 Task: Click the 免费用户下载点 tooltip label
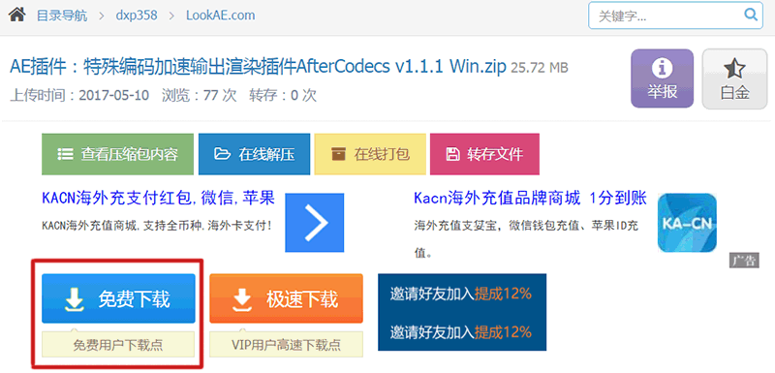(118, 344)
